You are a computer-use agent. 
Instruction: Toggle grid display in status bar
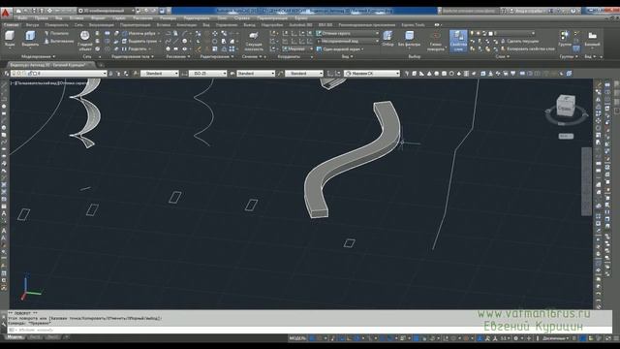pyautogui.click(x=312, y=338)
